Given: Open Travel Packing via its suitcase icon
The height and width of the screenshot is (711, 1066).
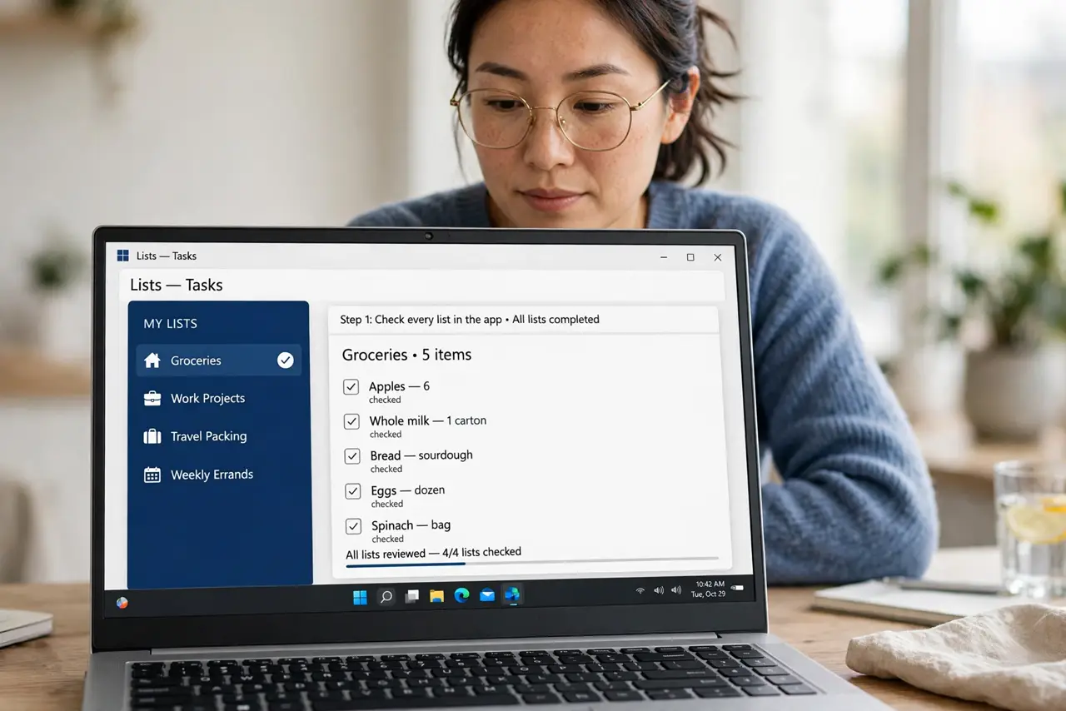Looking at the screenshot, I should tap(152, 436).
